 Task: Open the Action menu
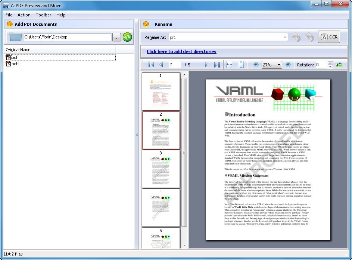[24, 15]
